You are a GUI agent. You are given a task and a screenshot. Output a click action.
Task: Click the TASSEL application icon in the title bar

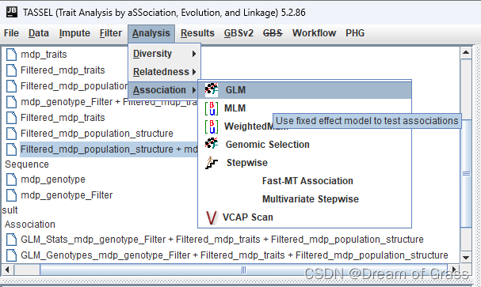12,12
